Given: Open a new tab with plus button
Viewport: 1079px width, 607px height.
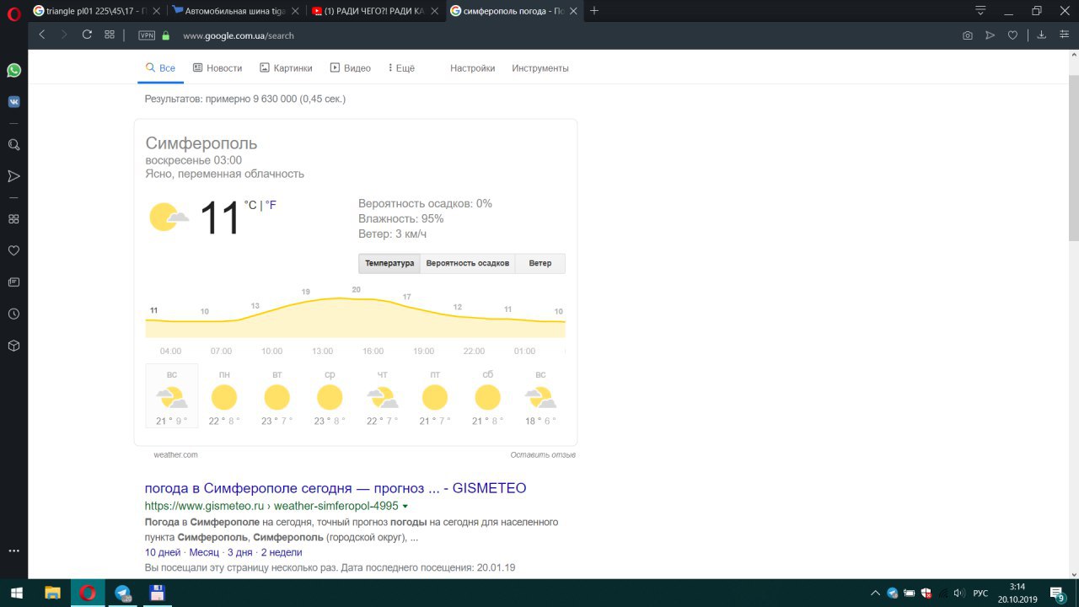Looking at the screenshot, I should [x=594, y=11].
